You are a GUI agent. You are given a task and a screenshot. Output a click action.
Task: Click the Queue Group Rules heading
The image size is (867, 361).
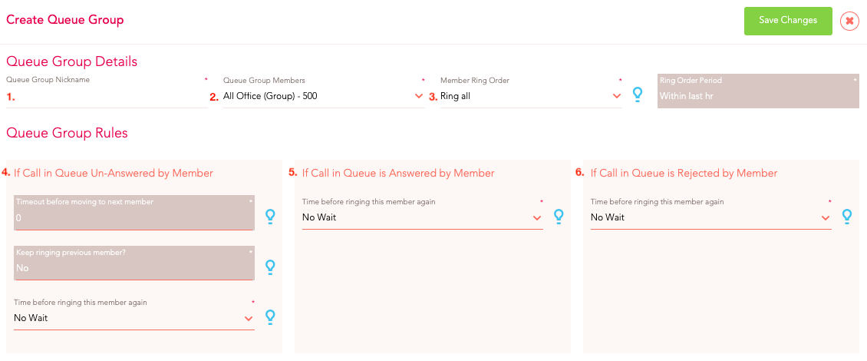(67, 133)
